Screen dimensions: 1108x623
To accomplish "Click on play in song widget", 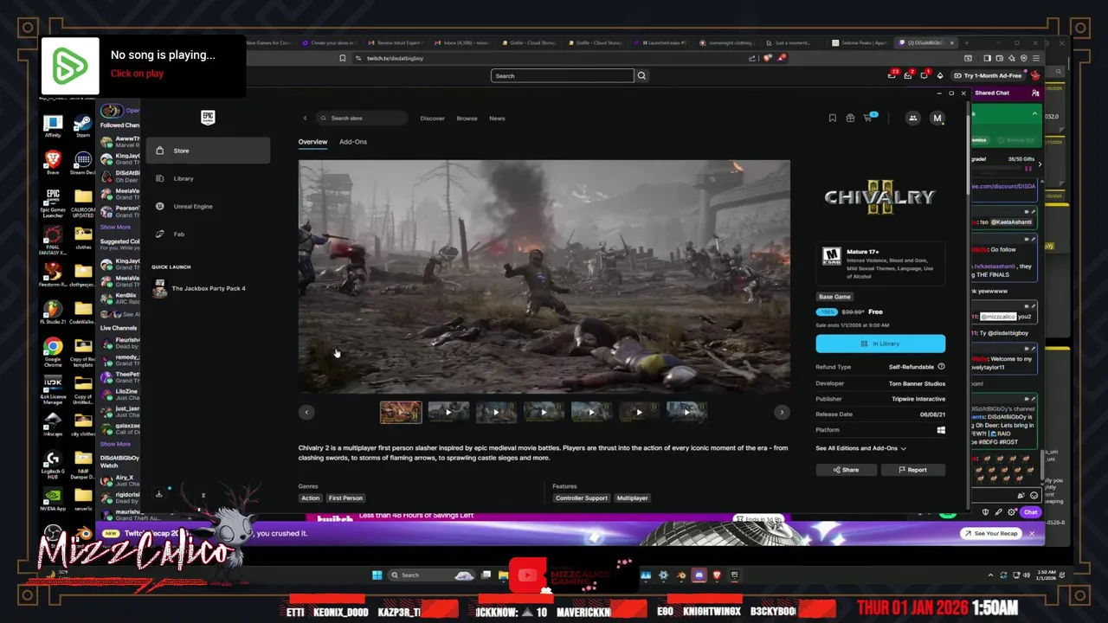I will [x=137, y=74].
